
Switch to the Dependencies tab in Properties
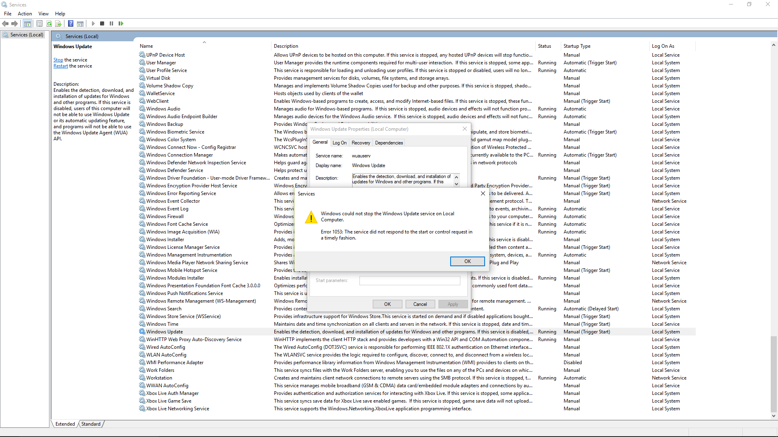pyautogui.click(x=389, y=143)
